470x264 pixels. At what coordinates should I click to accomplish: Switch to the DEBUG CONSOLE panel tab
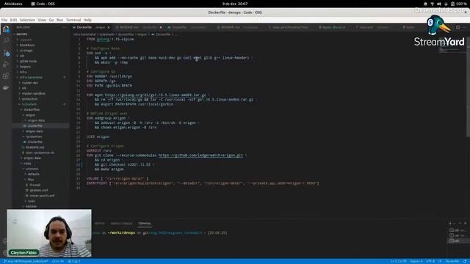(x=121, y=223)
